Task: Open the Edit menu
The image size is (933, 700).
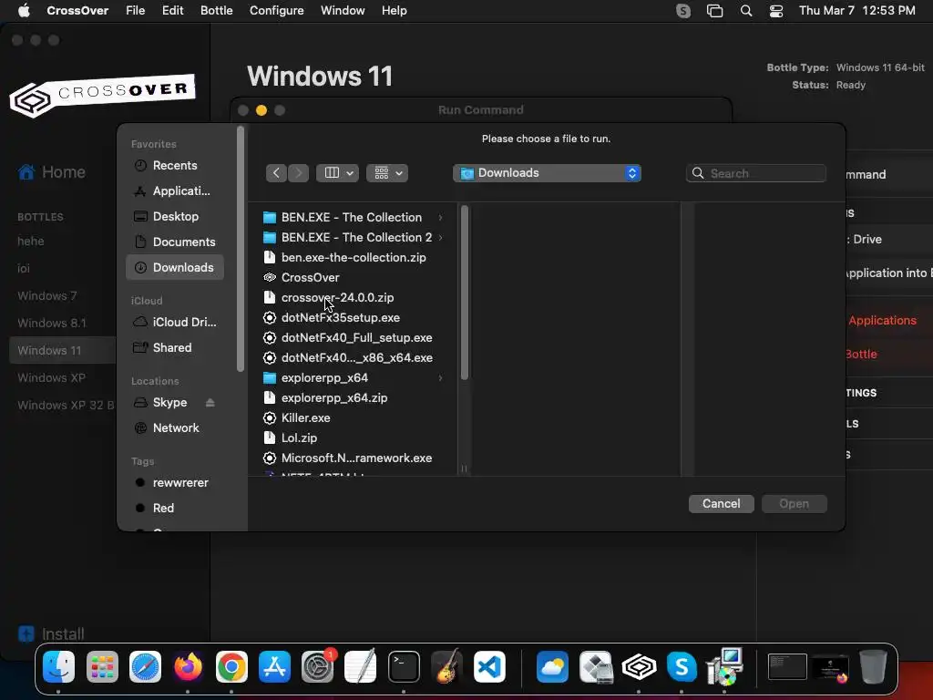Action: pyautogui.click(x=172, y=11)
